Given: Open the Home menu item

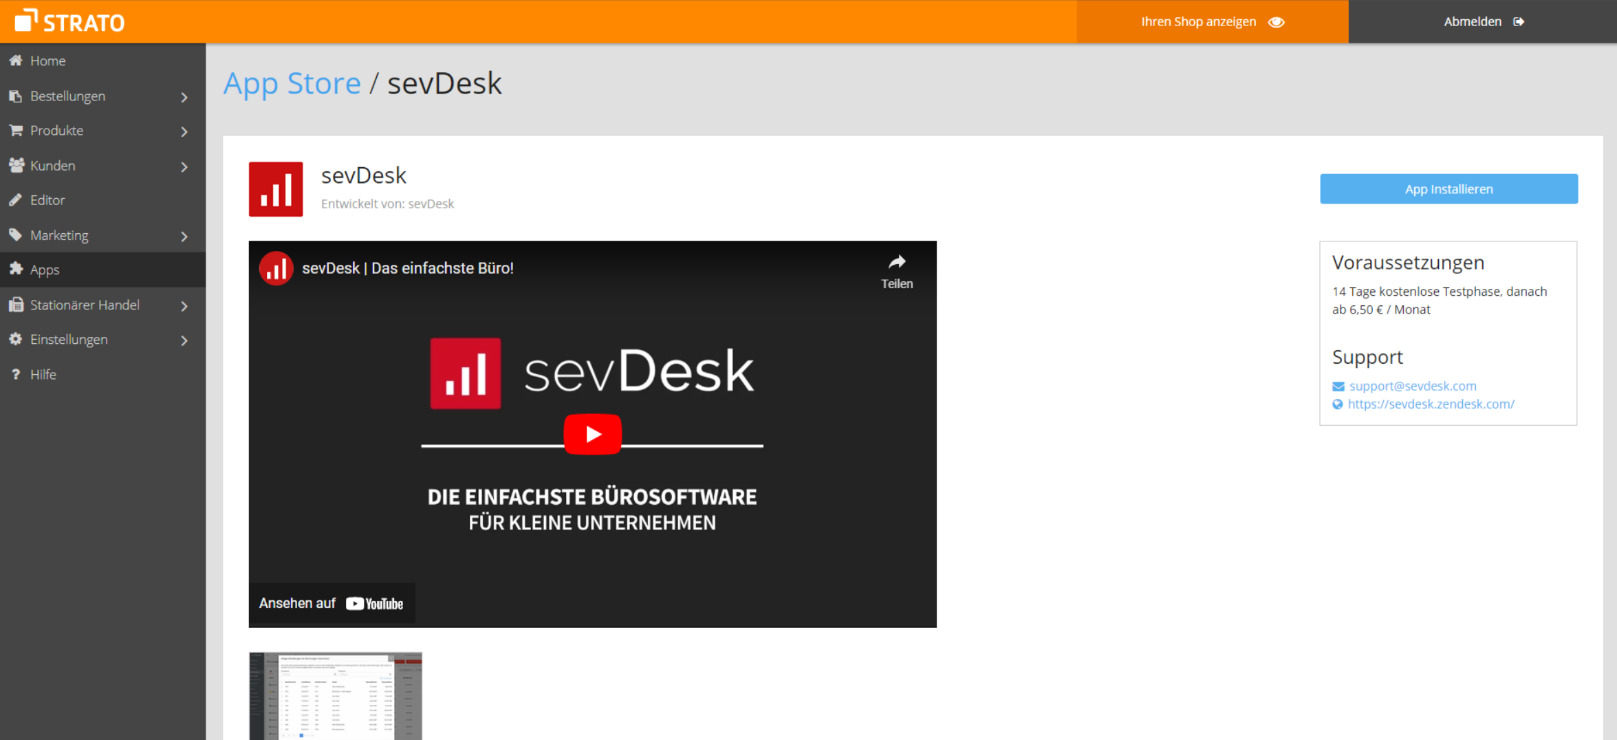Looking at the screenshot, I should point(102,61).
